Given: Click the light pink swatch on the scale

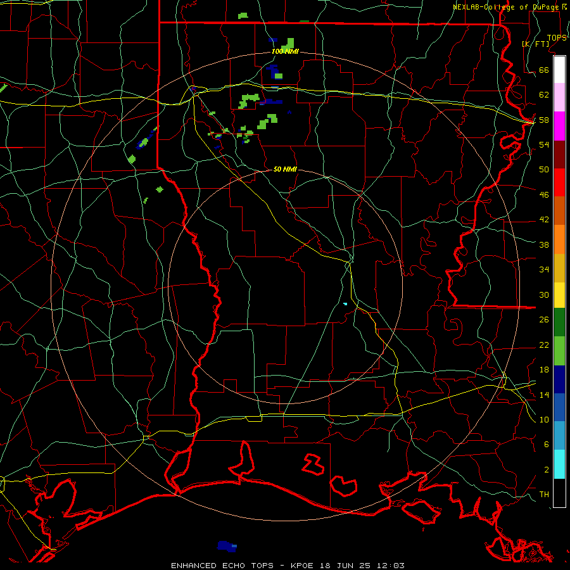Looking at the screenshot, I should (x=559, y=98).
